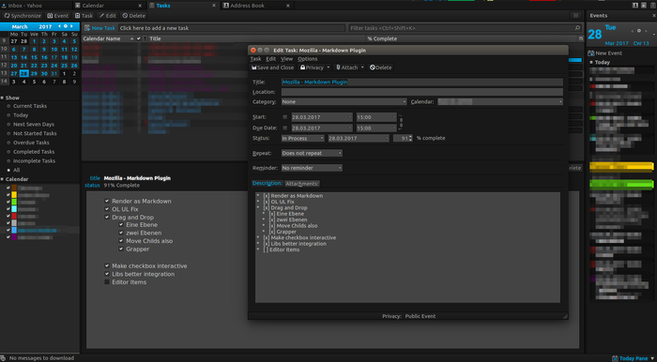Switch to the Attachments tab

[x=302, y=183]
